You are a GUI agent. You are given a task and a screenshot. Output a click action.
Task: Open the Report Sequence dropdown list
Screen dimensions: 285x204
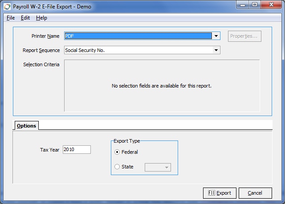pyautogui.click(x=216, y=50)
